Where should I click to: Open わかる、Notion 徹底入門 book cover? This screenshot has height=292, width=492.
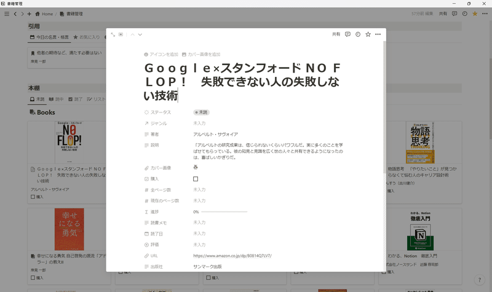pos(420,231)
